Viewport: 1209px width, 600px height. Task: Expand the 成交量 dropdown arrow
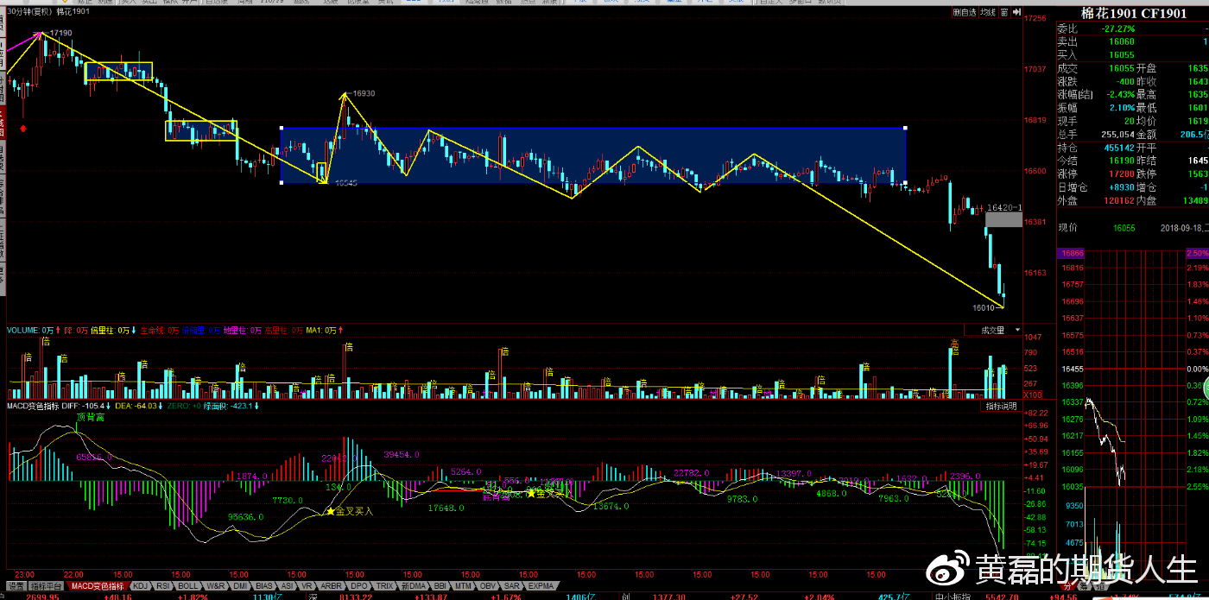(1017, 330)
